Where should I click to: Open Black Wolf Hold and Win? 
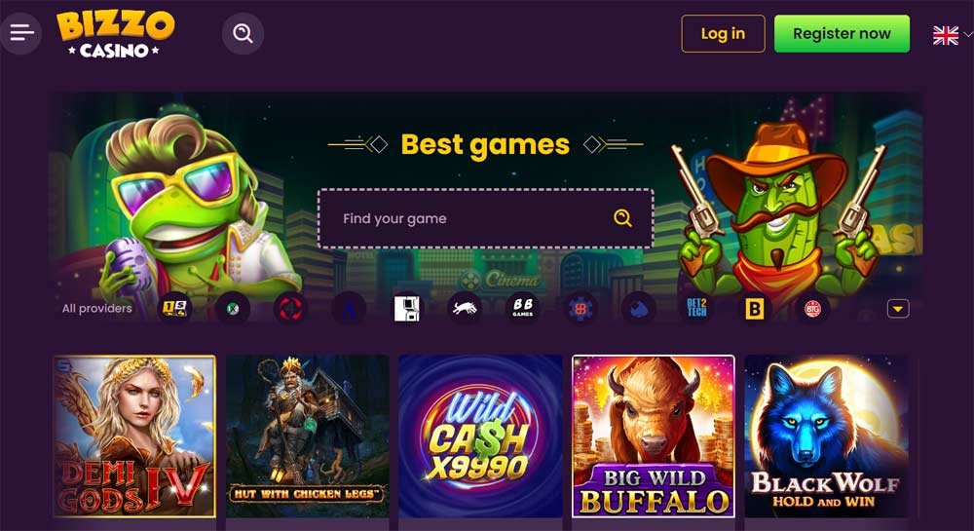coord(826,436)
